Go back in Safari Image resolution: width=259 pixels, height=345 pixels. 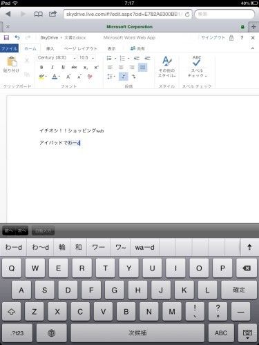click(8, 14)
